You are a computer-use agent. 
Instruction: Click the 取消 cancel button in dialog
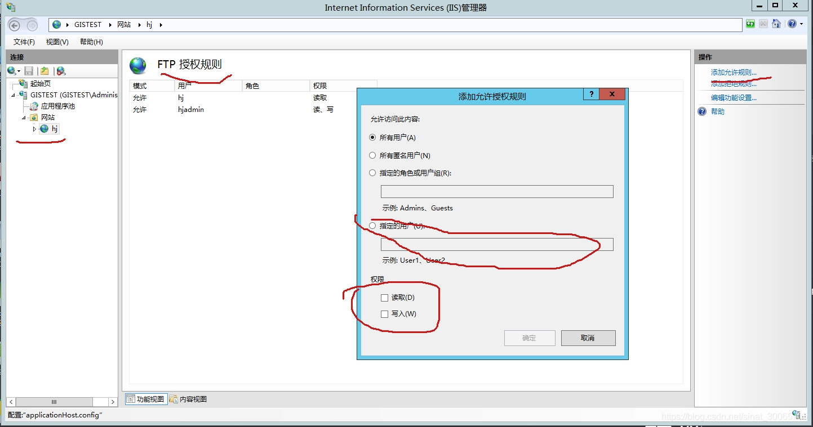[x=588, y=338]
